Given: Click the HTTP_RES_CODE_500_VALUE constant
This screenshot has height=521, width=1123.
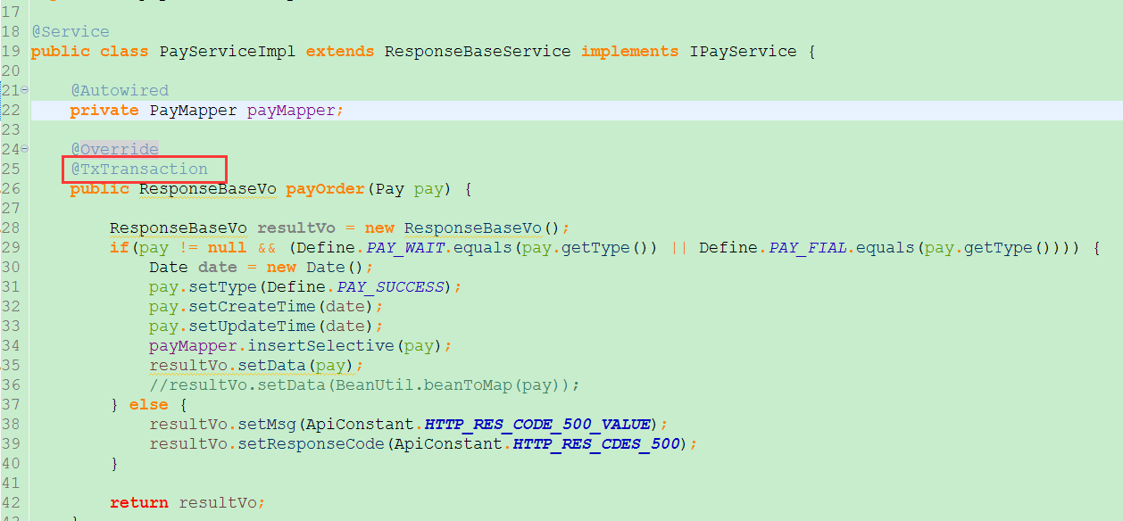Looking at the screenshot, I should point(539,424).
